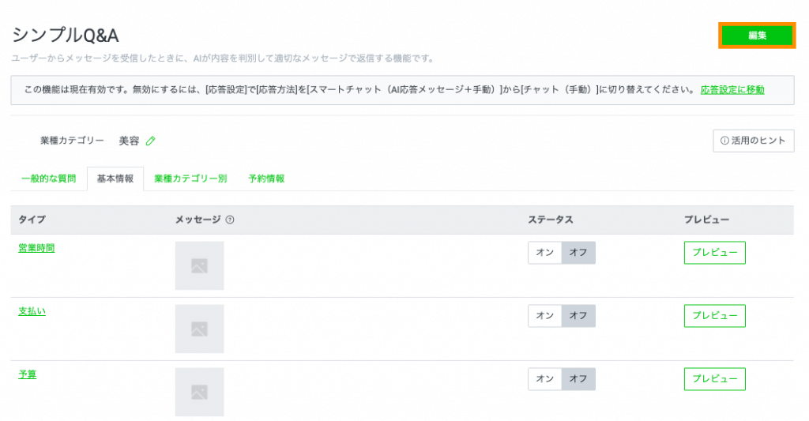Switch 支払い status to オフ
Screen dimensions: 809x421
(x=578, y=316)
